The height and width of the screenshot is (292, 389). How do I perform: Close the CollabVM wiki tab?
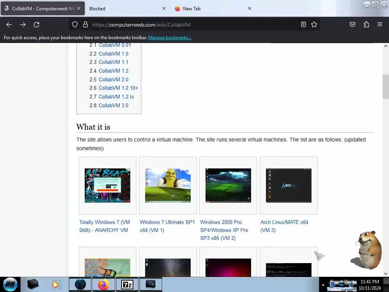[78, 8]
